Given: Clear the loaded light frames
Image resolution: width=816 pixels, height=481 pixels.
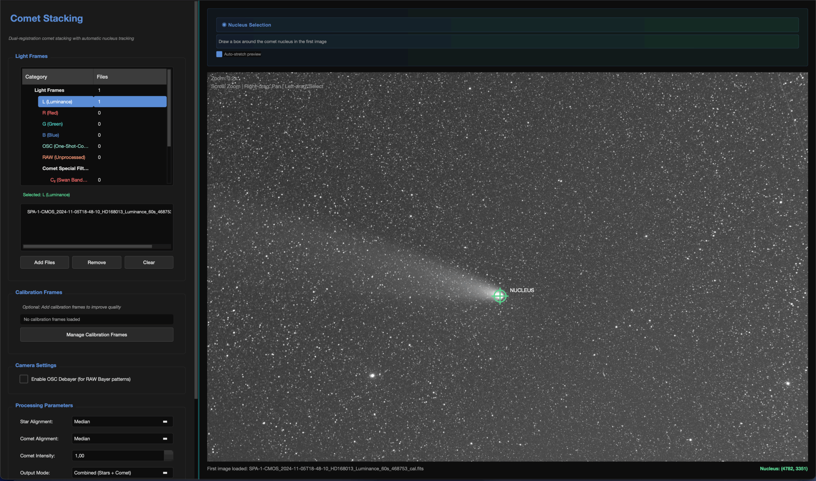Looking at the screenshot, I should (149, 262).
